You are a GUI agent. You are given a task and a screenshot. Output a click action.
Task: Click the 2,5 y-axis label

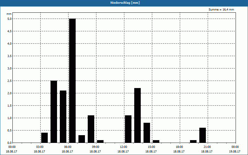pyautogui.click(x=10, y=81)
